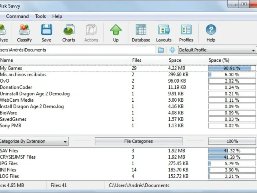Maximize the Disk Savvy window

(x=244, y=4)
